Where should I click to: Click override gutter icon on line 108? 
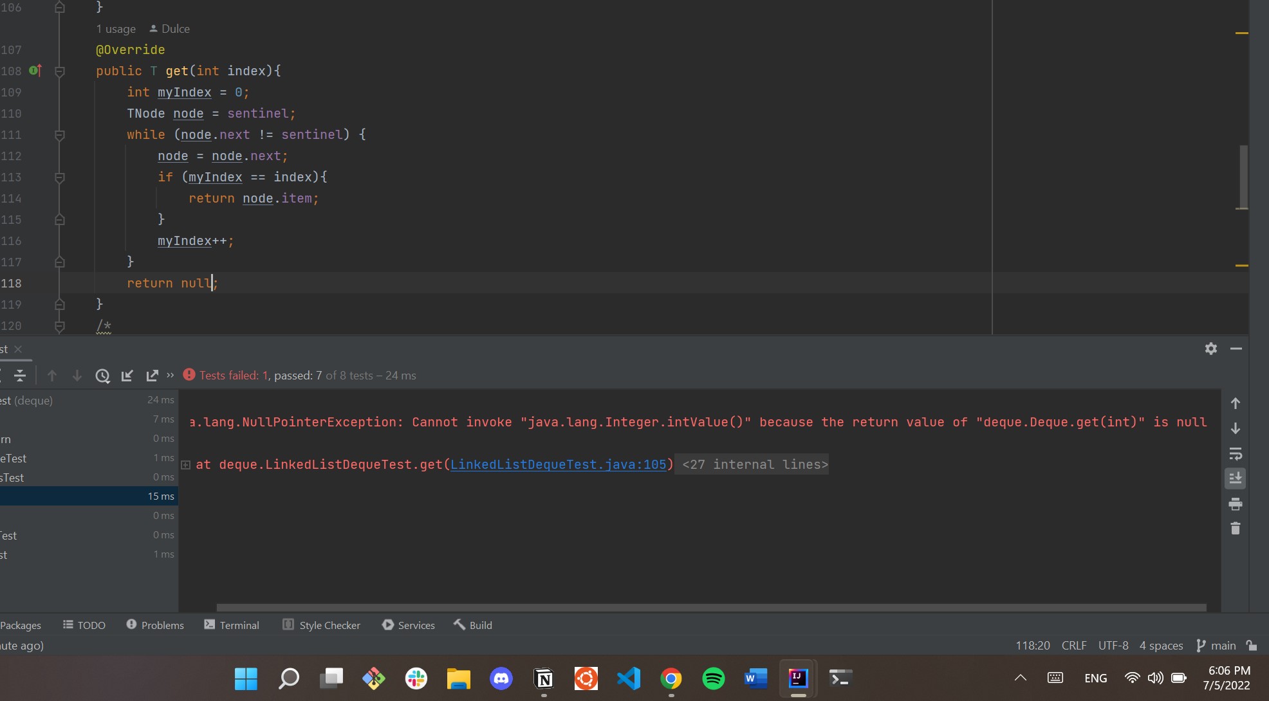[35, 71]
